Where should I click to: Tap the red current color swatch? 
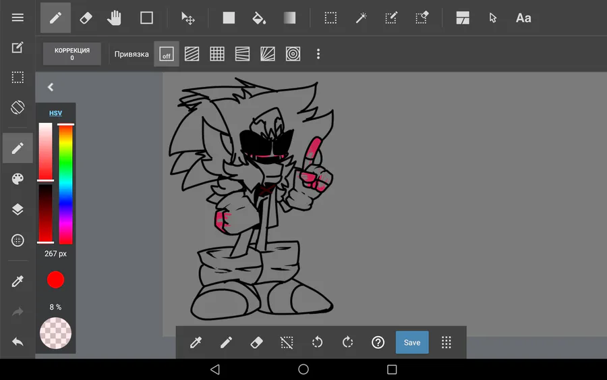[55, 279]
